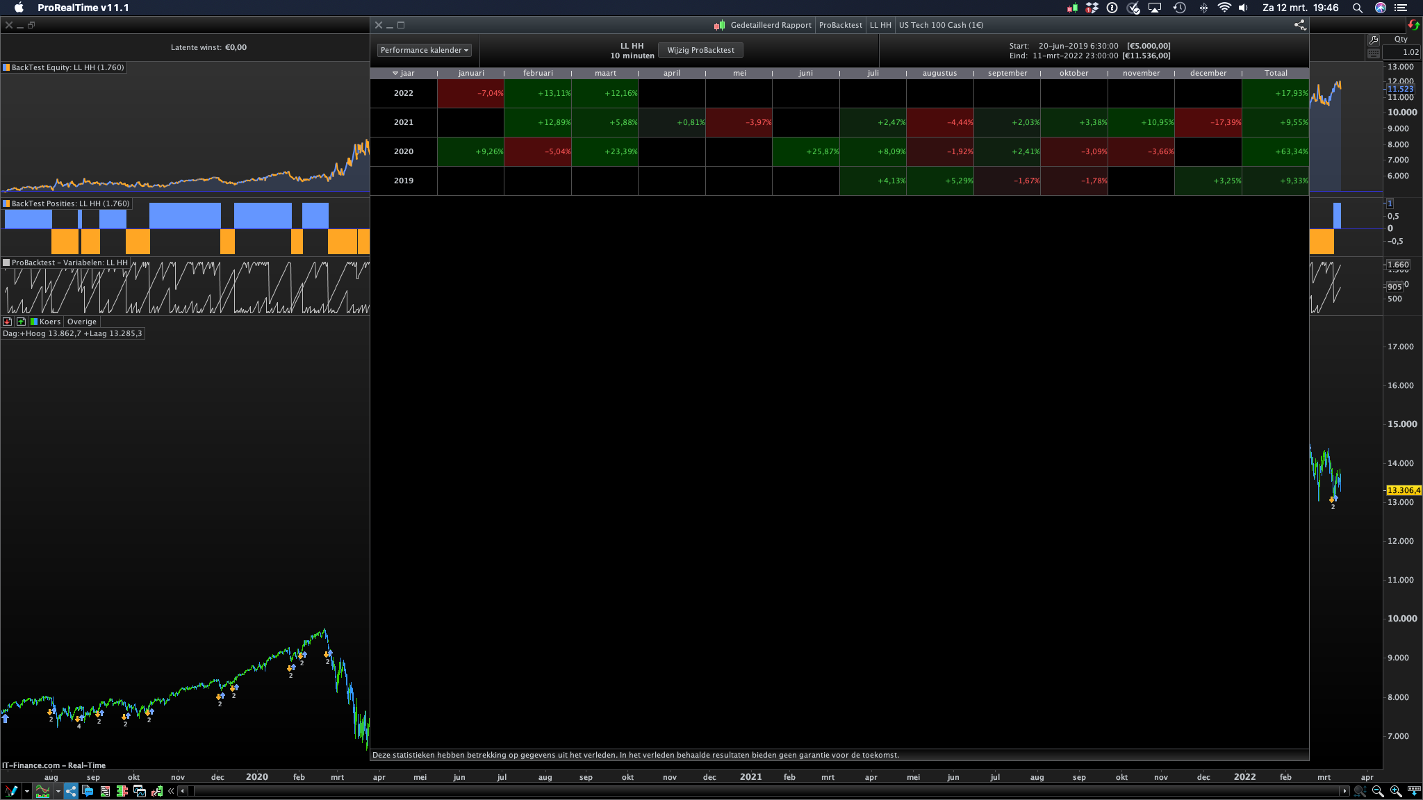Open the chat bubbles icon
1423x800 pixels.
pos(88,791)
